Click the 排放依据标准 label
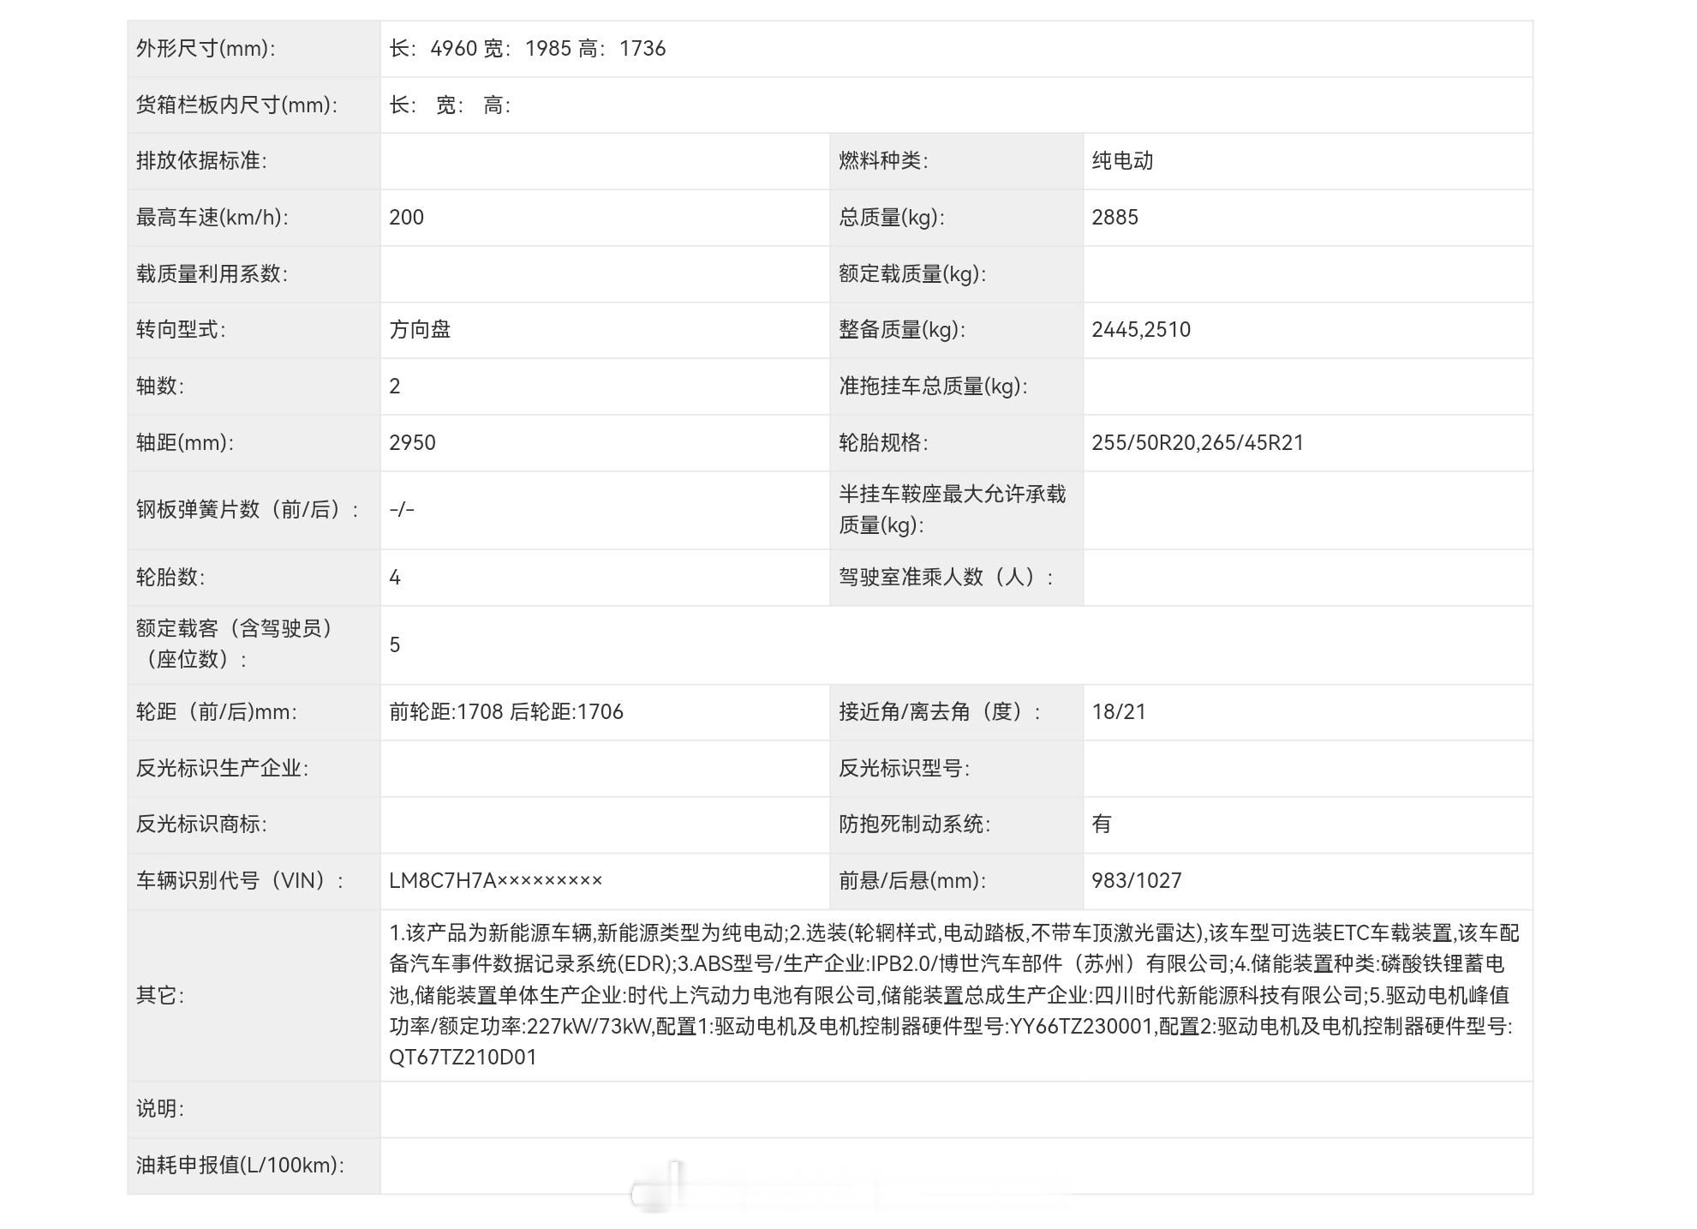This screenshot has width=1697, height=1229. [x=201, y=161]
